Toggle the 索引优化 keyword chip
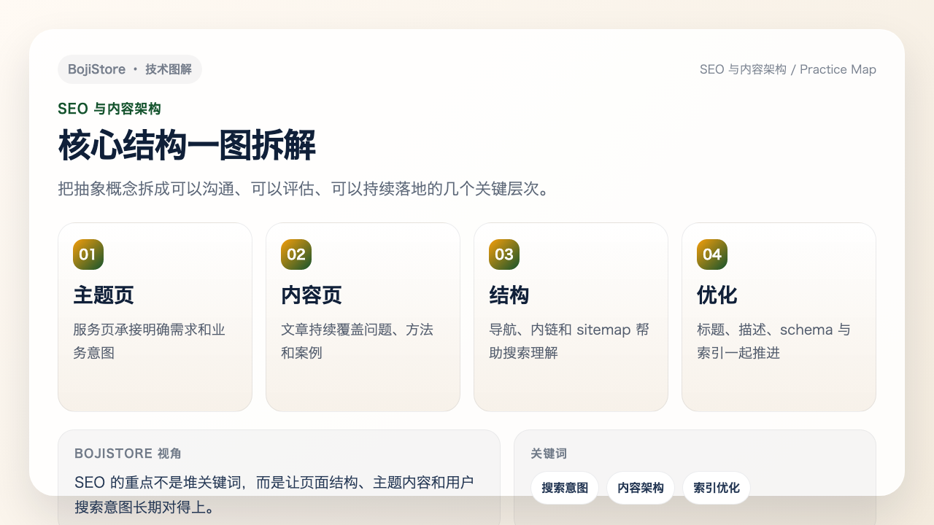 [716, 488]
